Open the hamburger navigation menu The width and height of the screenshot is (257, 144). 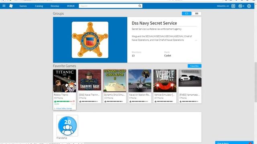4,6
